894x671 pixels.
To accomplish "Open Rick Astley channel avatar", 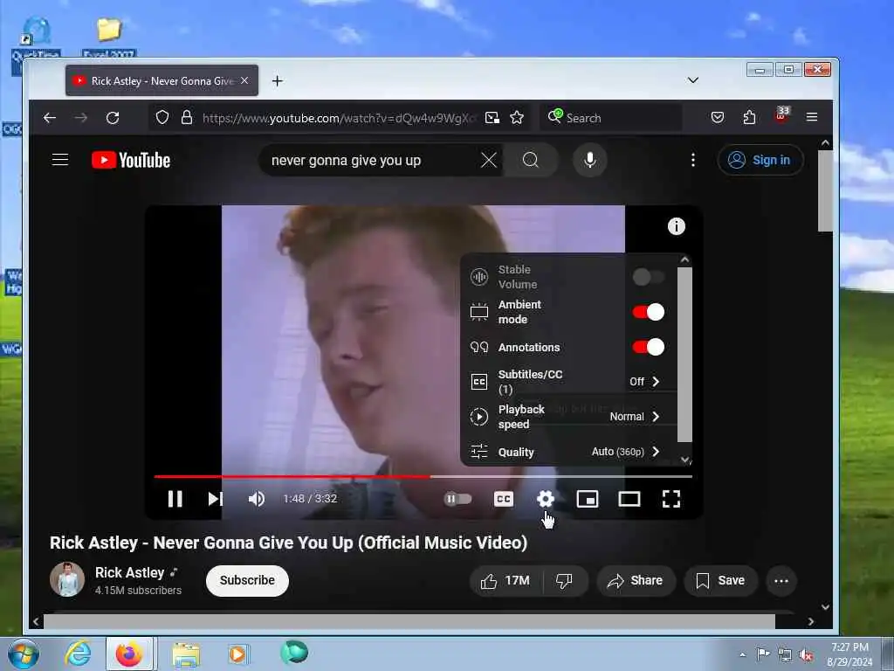I will point(67,579).
